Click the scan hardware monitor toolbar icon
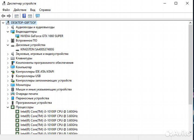This screenshot has height=140, width=194. click(x=37, y=16)
